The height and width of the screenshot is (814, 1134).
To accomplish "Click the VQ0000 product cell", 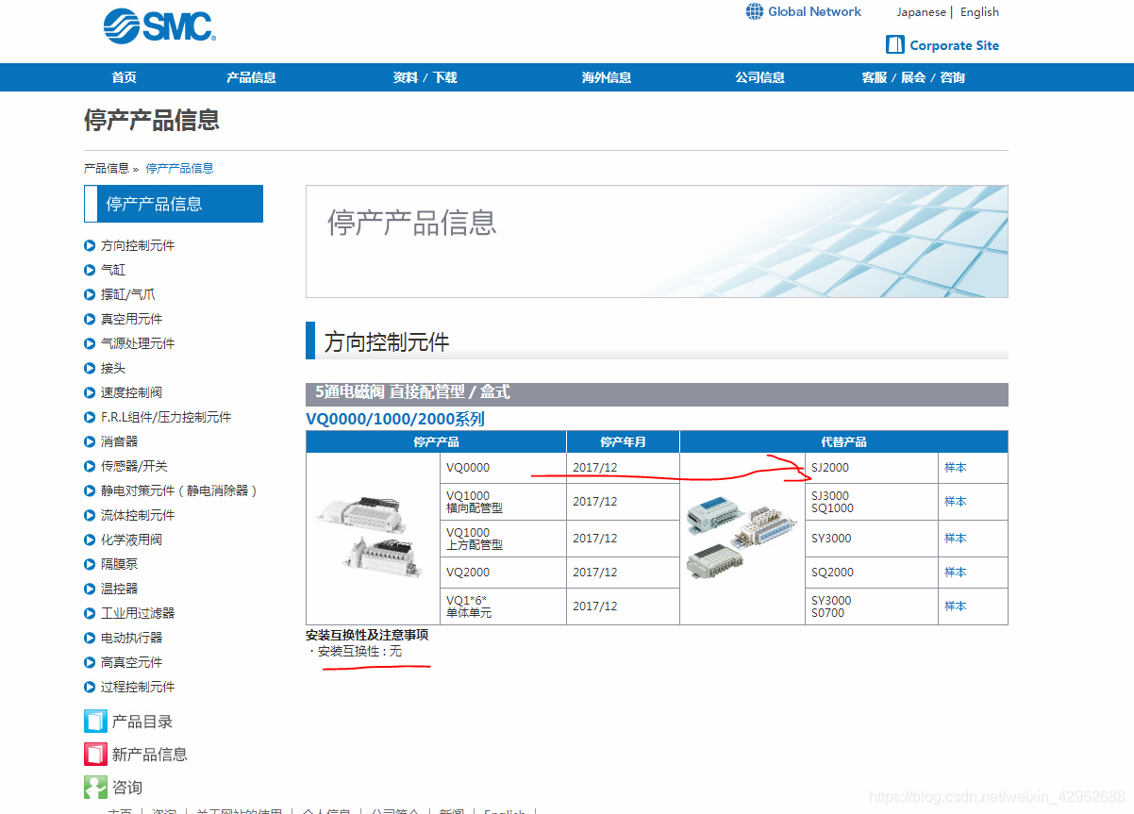I will pos(503,467).
